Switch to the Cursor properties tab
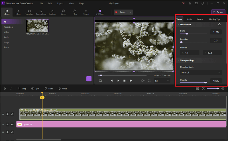228x141 pixels. click(200, 19)
